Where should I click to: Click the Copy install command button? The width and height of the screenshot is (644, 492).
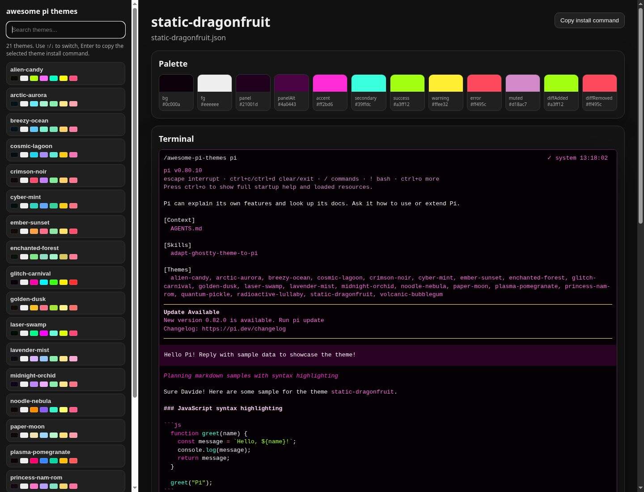(x=589, y=21)
